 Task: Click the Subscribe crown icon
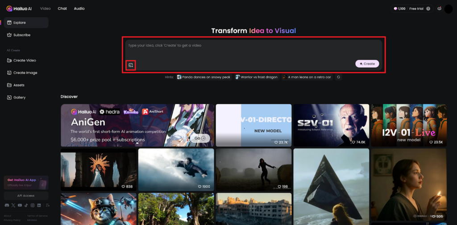9,35
